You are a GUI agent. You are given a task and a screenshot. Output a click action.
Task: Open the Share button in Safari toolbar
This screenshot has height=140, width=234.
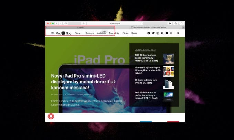coord(175,24)
